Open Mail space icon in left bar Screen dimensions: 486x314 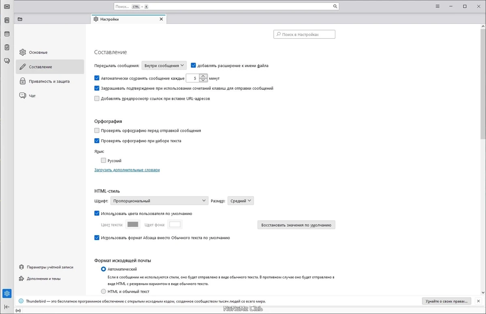pos(7,7)
